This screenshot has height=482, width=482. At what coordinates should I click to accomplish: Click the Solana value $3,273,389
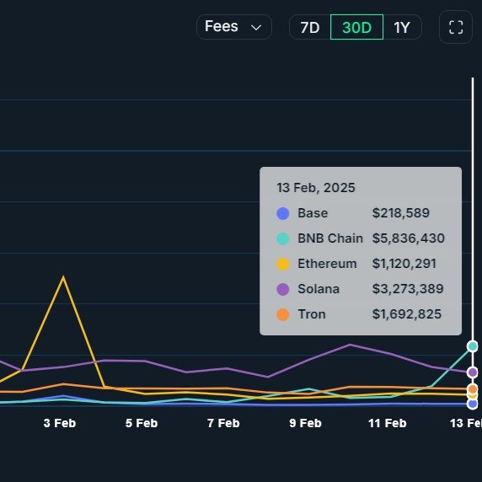[x=408, y=289]
